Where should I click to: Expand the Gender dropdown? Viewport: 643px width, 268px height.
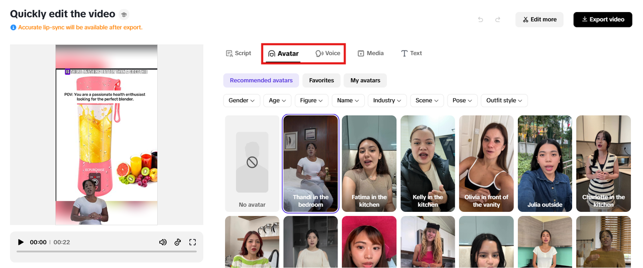coord(242,100)
